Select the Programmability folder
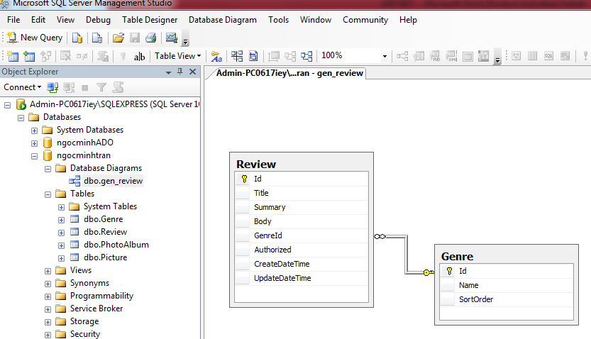 point(101,296)
